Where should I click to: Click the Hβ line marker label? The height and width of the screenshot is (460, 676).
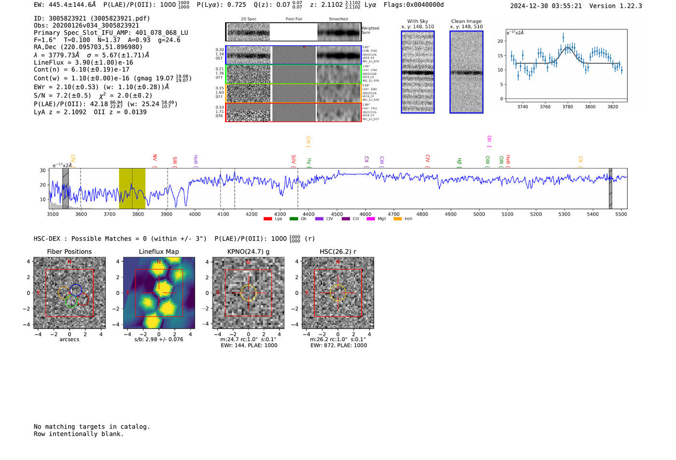pyautogui.click(x=459, y=163)
